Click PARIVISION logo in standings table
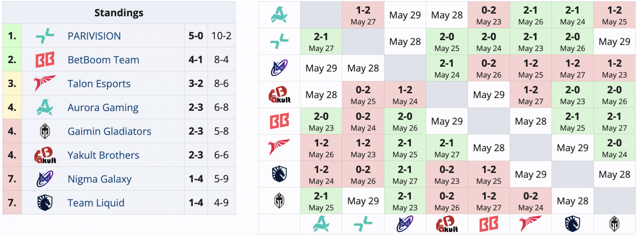Screen dimensions: 637x236 tap(45, 36)
